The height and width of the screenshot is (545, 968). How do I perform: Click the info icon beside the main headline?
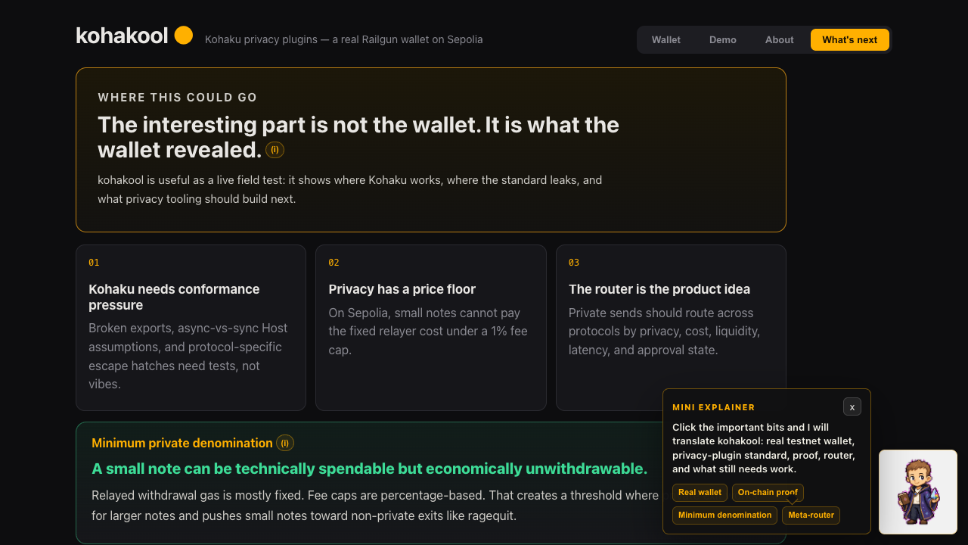[x=275, y=150]
